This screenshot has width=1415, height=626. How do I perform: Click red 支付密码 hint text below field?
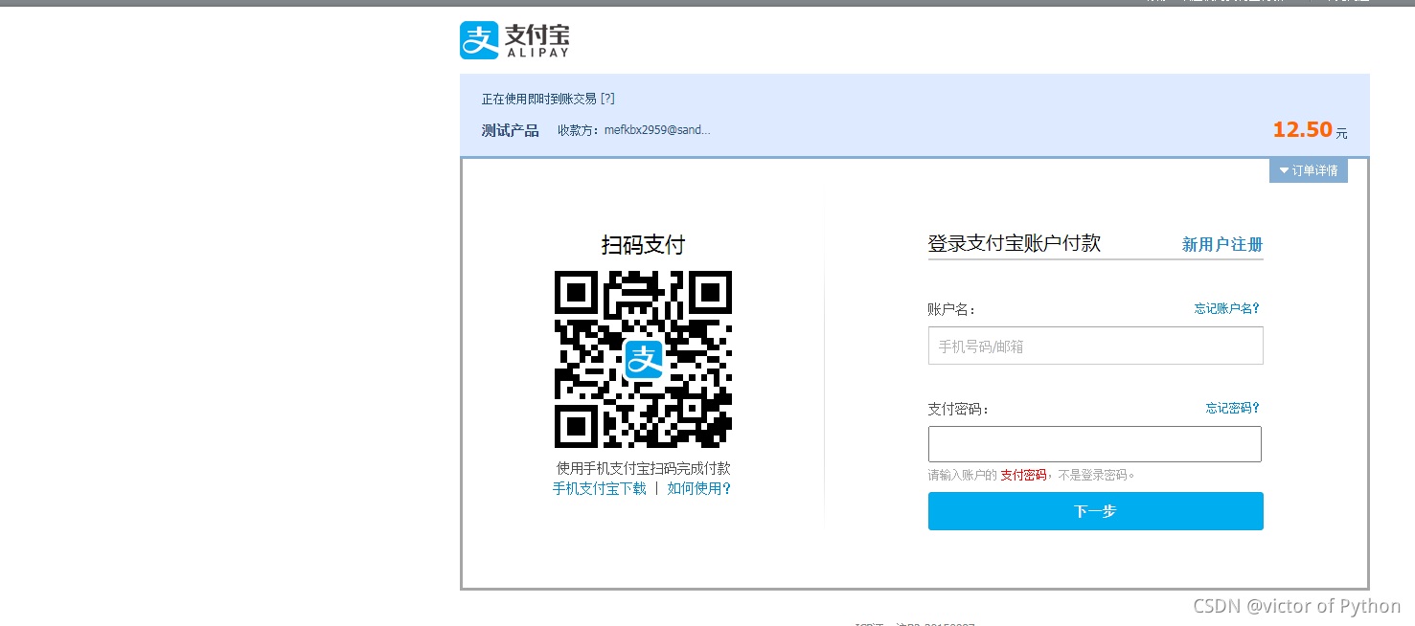pyautogui.click(x=1023, y=475)
